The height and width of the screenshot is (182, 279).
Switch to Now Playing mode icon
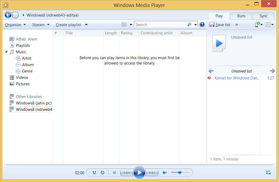pos(268,172)
